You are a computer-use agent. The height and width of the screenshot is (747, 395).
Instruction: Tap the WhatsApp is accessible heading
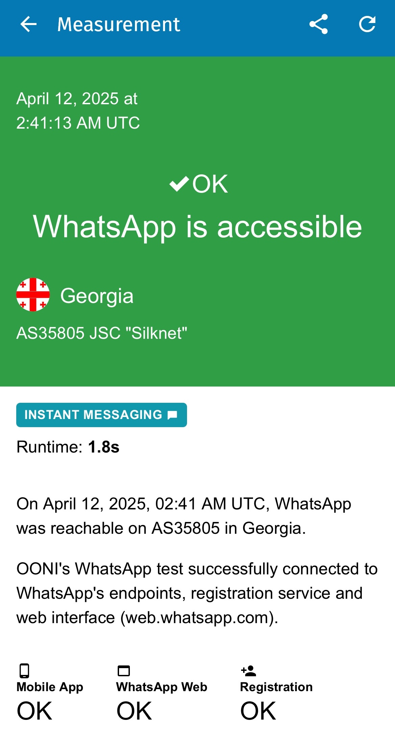pos(197,227)
